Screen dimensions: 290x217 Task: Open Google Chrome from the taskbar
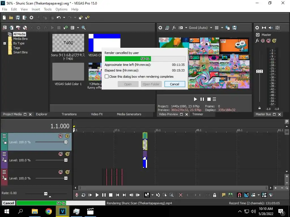coord(49,211)
